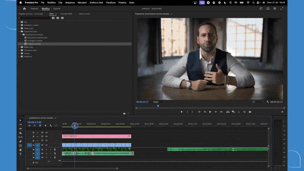Add a marker in the Program monitor
Screen dimensions: 304x171
point(181,112)
